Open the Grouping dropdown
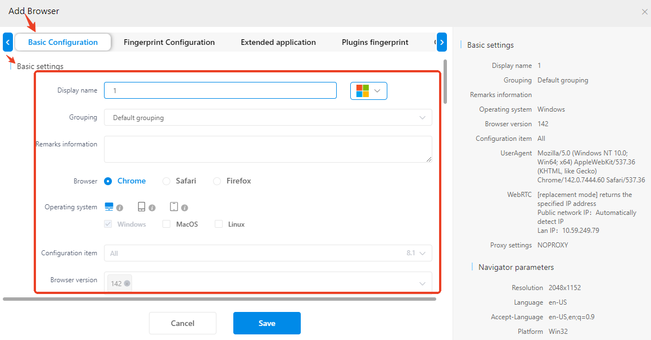 coord(268,118)
